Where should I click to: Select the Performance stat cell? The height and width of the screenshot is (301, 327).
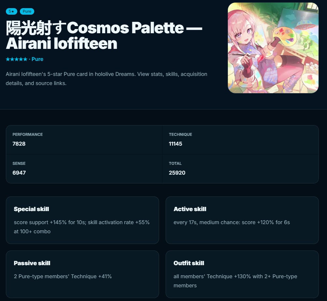[x=84, y=140]
